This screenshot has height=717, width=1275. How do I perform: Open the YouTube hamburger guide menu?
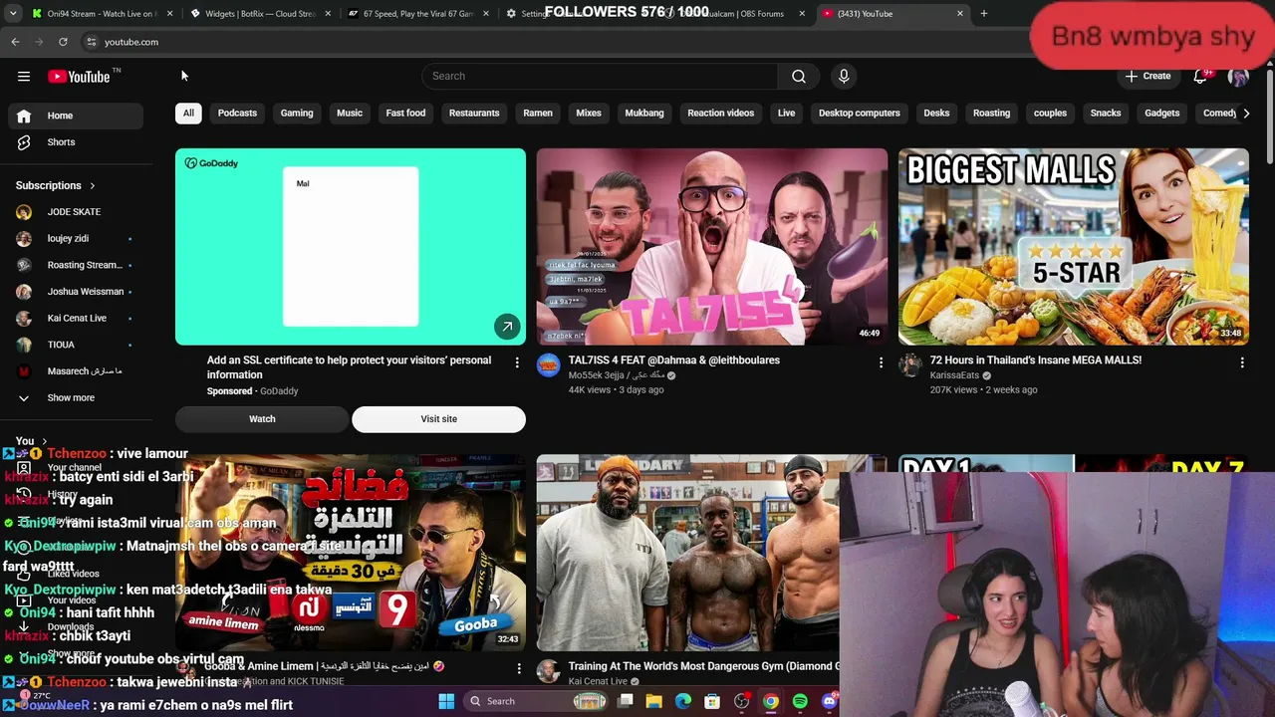(x=24, y=76)
